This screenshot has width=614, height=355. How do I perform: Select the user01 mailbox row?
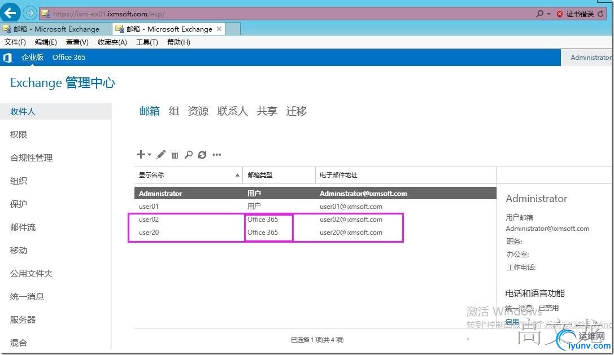coord(315,206)
